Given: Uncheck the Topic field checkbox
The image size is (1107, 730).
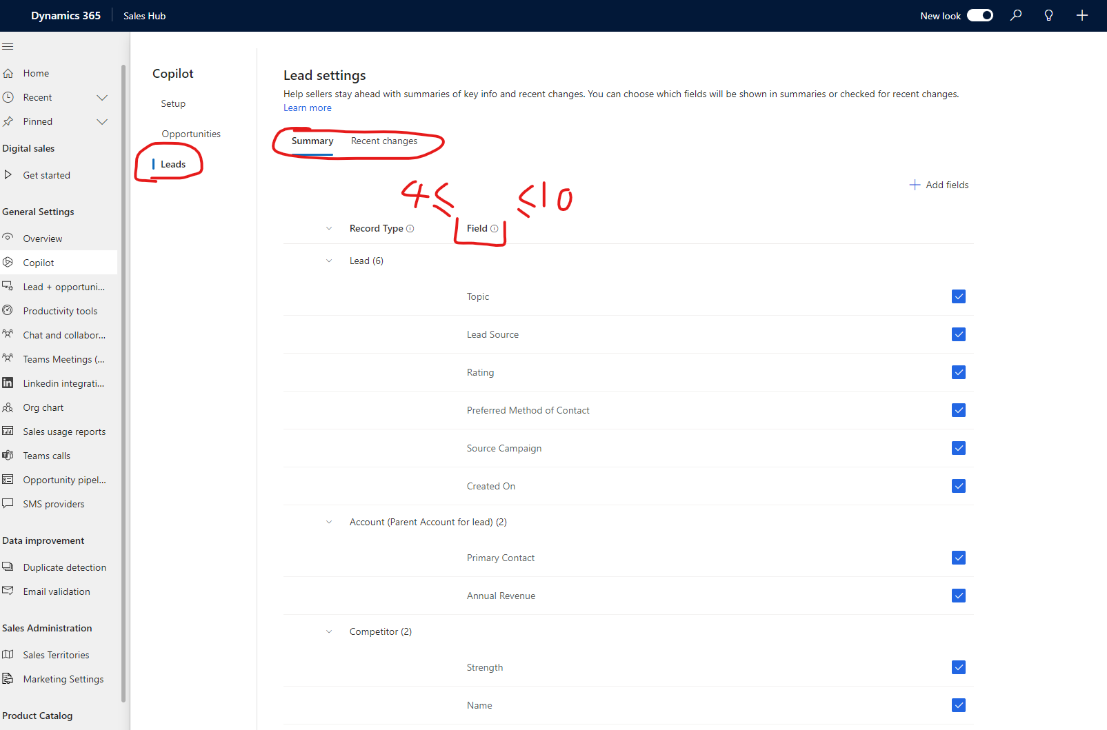Looking at the screenshot, I should click(959, 296).
